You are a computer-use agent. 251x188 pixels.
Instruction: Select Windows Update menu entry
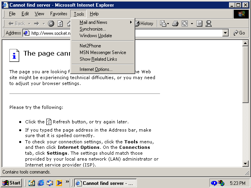103,36
